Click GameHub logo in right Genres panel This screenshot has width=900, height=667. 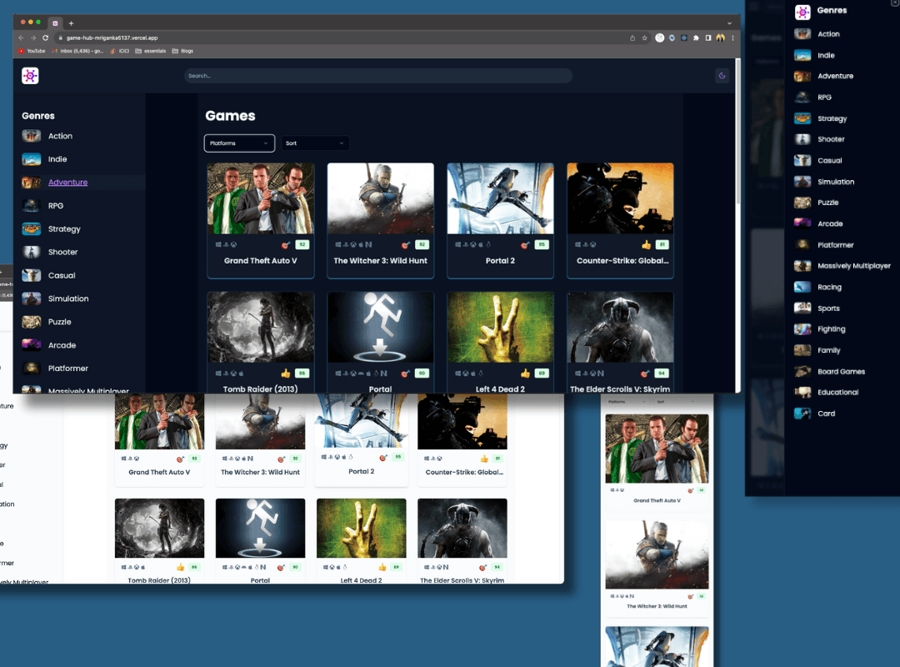point(802,12)
